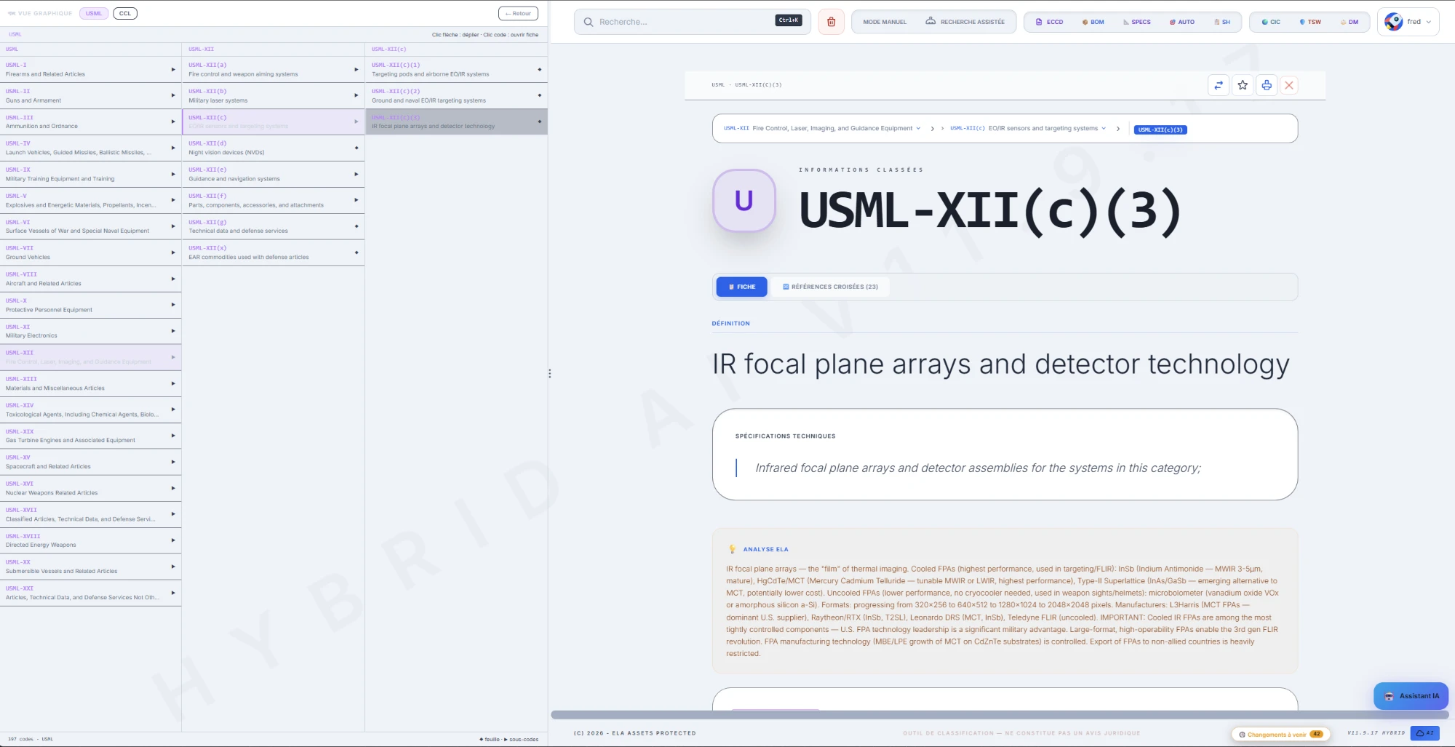Click the swap arrows icon on the record header
Viewport: 1455px width, 747px height.
[1219, 85]
